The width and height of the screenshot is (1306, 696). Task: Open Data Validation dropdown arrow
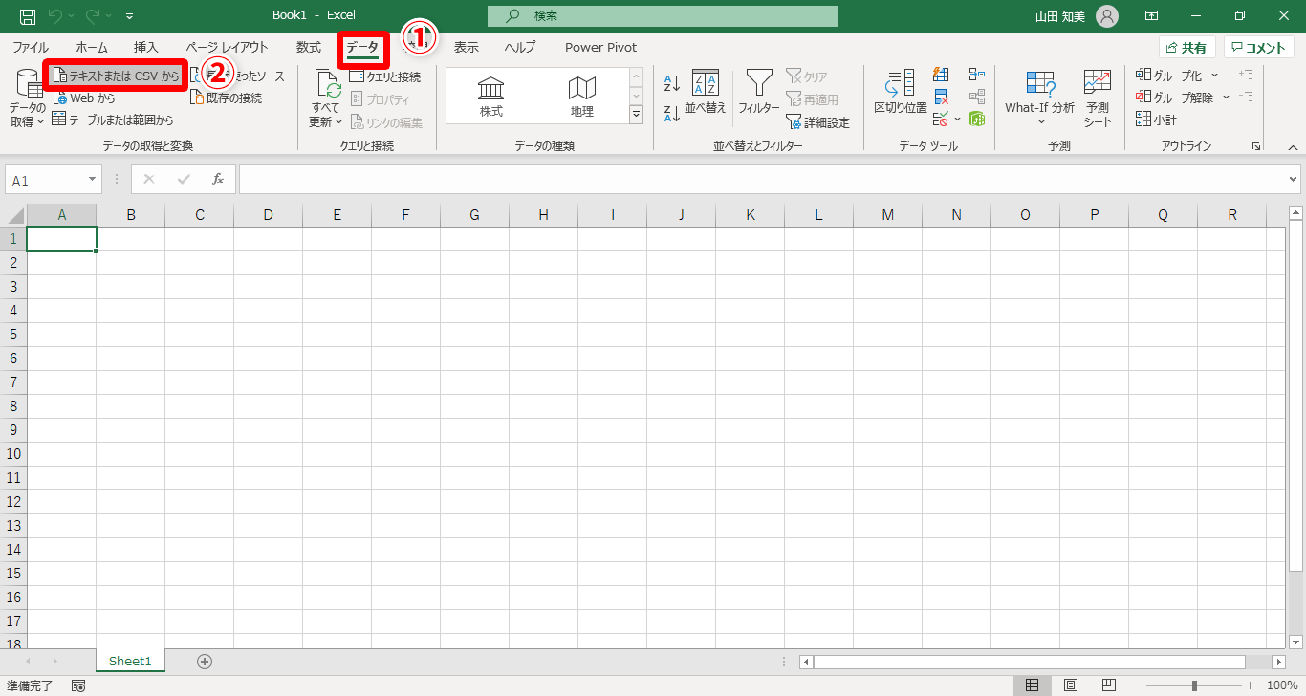pyautogui.click(x=957, y=120)
